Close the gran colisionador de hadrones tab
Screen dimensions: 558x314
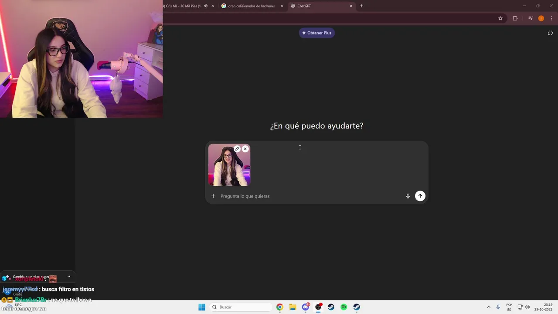point(282,6)
